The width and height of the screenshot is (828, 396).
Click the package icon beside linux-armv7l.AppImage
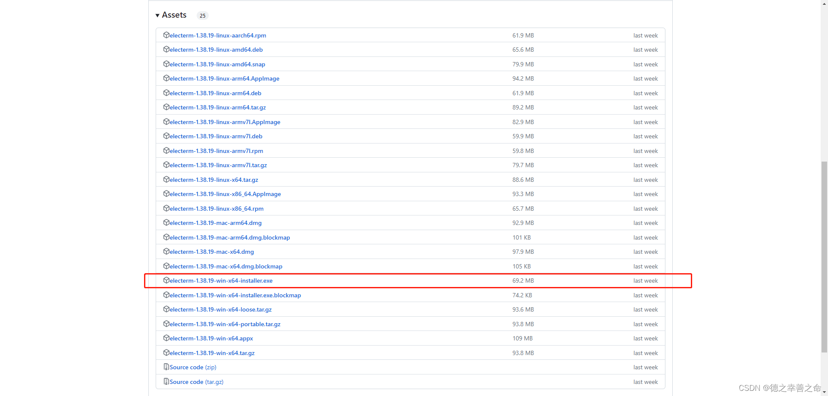(166, 122)
